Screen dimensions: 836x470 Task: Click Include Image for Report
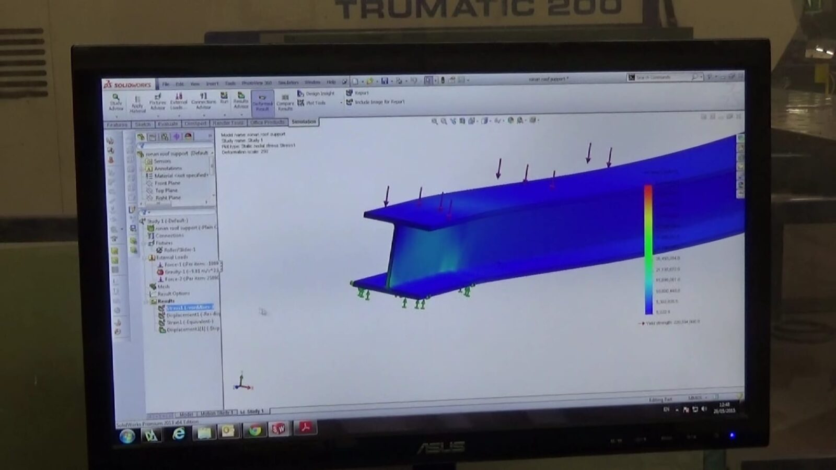(x=375, y=102)
